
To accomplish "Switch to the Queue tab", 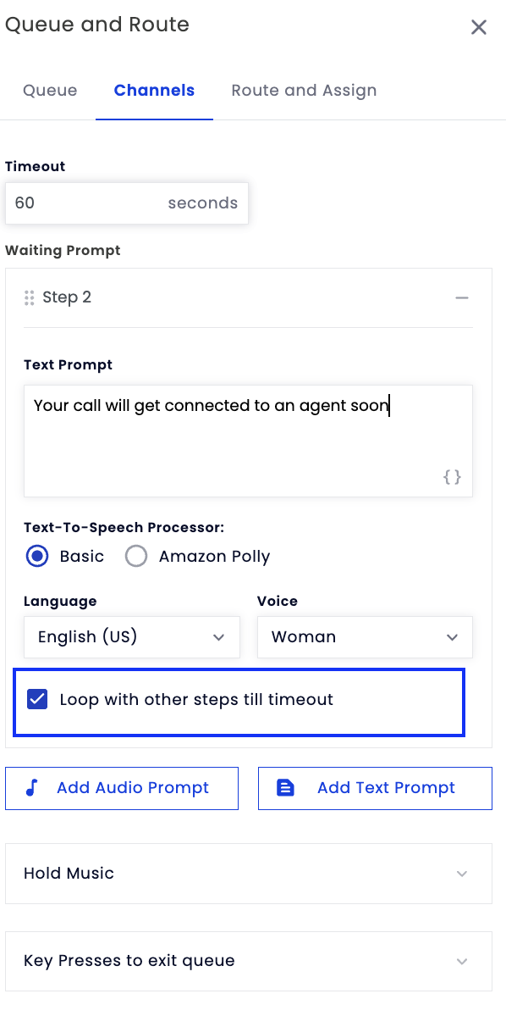I will pyautogui.click(x=50, y=91).
